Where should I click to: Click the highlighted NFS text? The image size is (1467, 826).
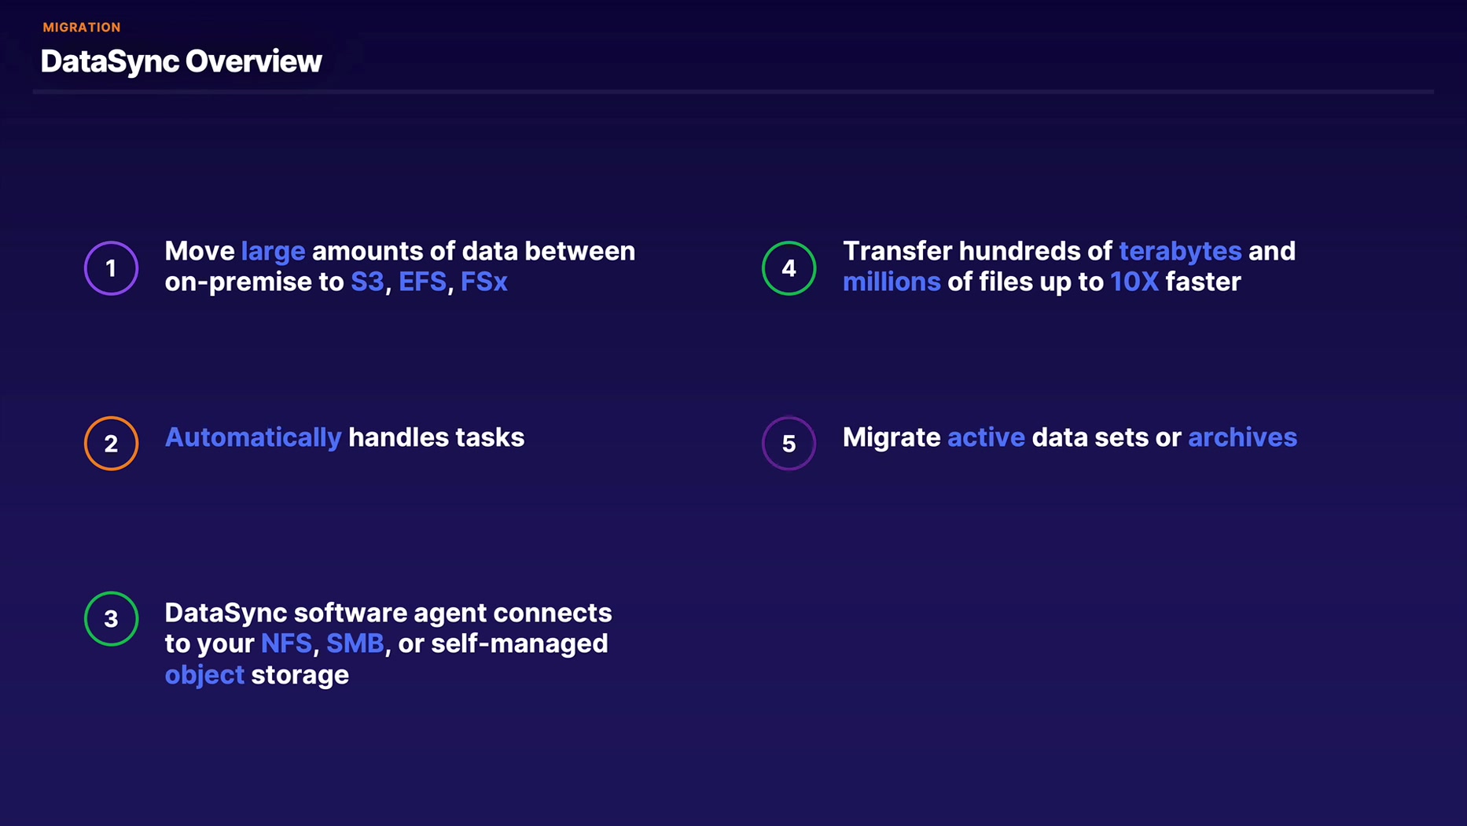286,643
